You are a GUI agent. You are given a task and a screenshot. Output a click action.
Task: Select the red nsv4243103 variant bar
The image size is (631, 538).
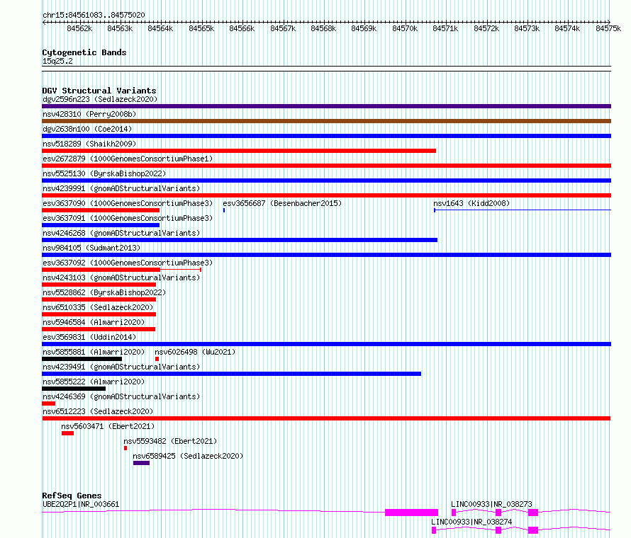(x=99, y=285)
